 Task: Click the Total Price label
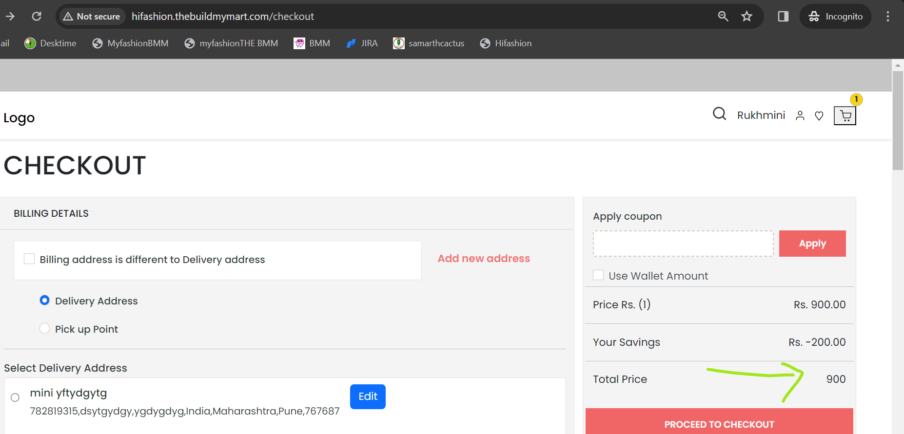pyautogui.click(x=620, y=379)
